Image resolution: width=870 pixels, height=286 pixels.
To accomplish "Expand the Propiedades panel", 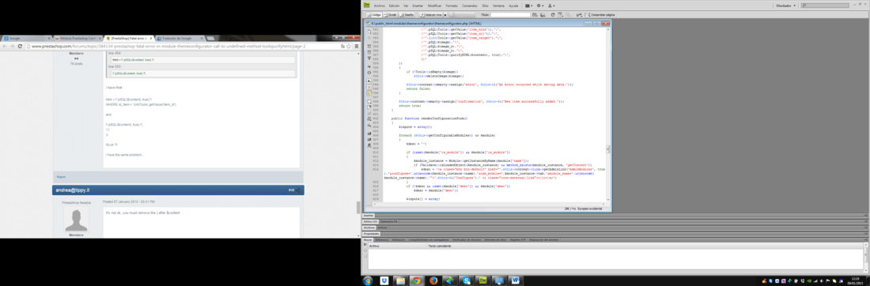I will [371, 234].
